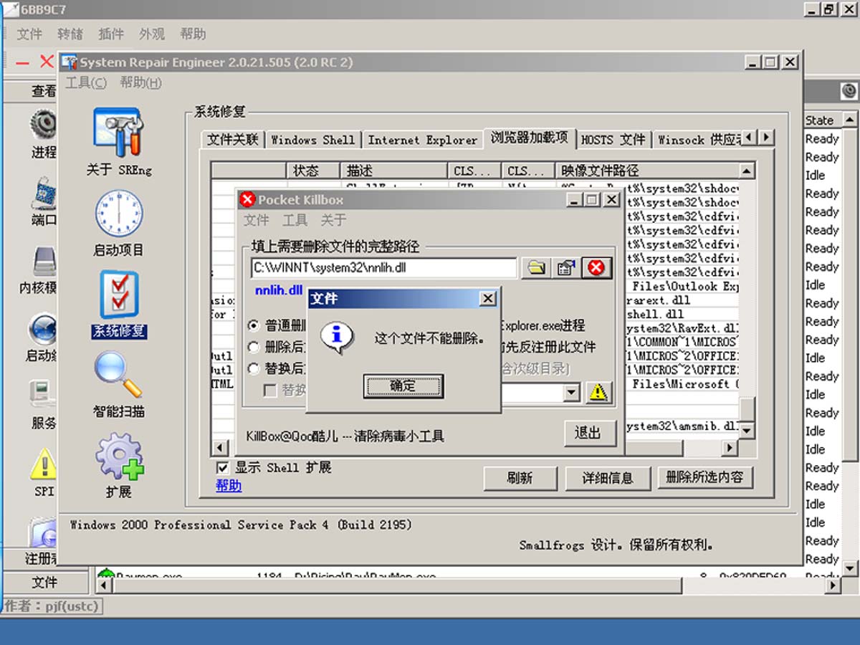Toggle the 显示 Shell 扩展 checkbox
Viewport: 860px width, 645px height.
pos(222,468)
